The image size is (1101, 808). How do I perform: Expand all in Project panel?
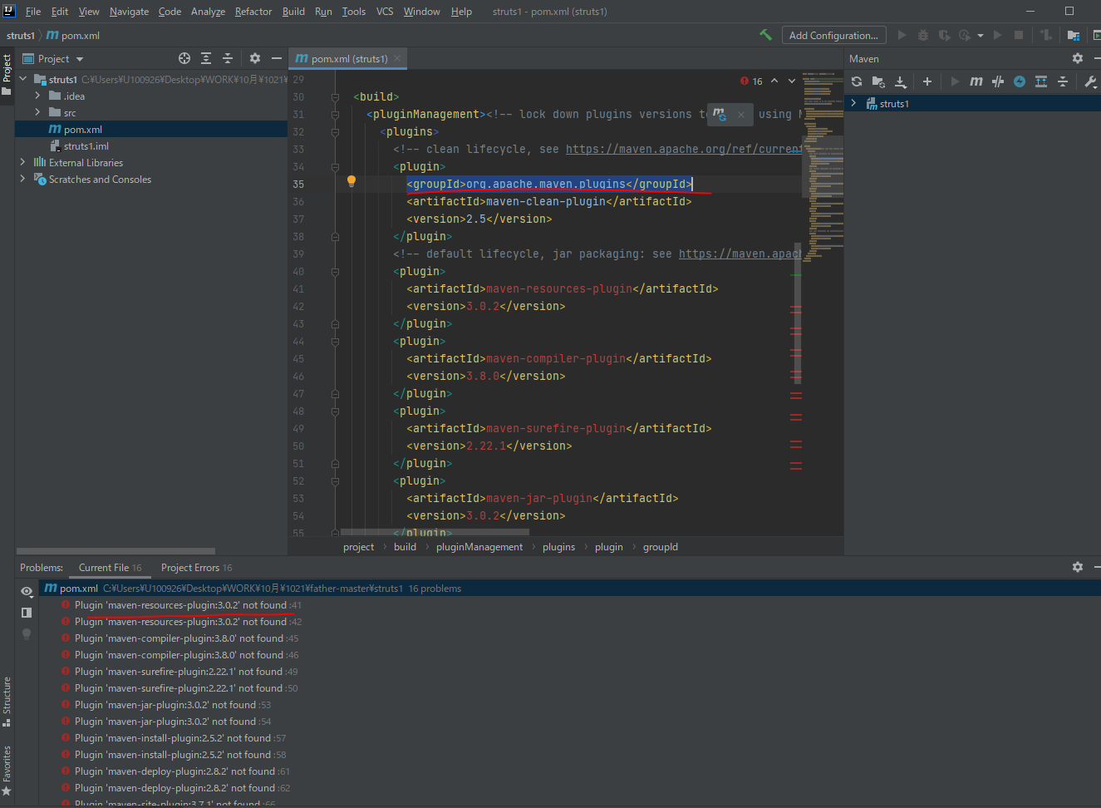pos(206,58)
